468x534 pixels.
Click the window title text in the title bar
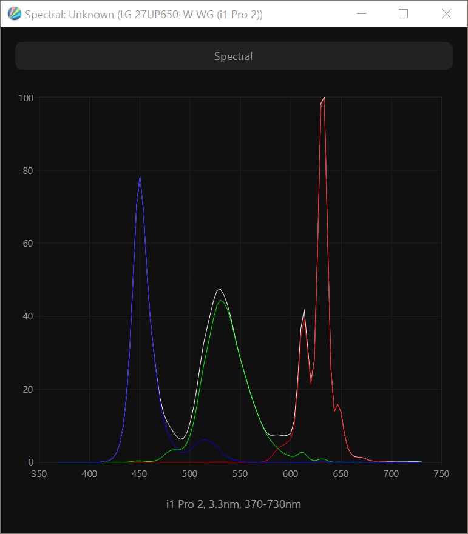point(144,14)
